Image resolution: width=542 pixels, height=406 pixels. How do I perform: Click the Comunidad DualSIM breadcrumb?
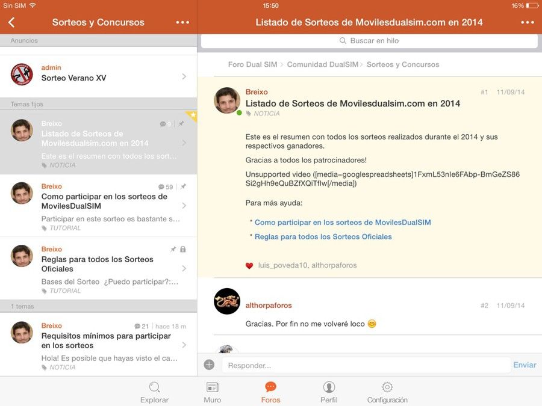pyautogui.click(x=323, y=64)
